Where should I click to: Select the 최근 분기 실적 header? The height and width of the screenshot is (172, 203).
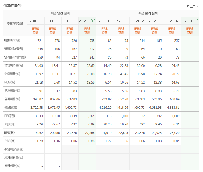pos(148,13)
